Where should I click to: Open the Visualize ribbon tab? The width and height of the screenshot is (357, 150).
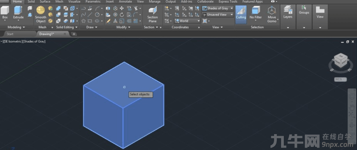[74, 2]
